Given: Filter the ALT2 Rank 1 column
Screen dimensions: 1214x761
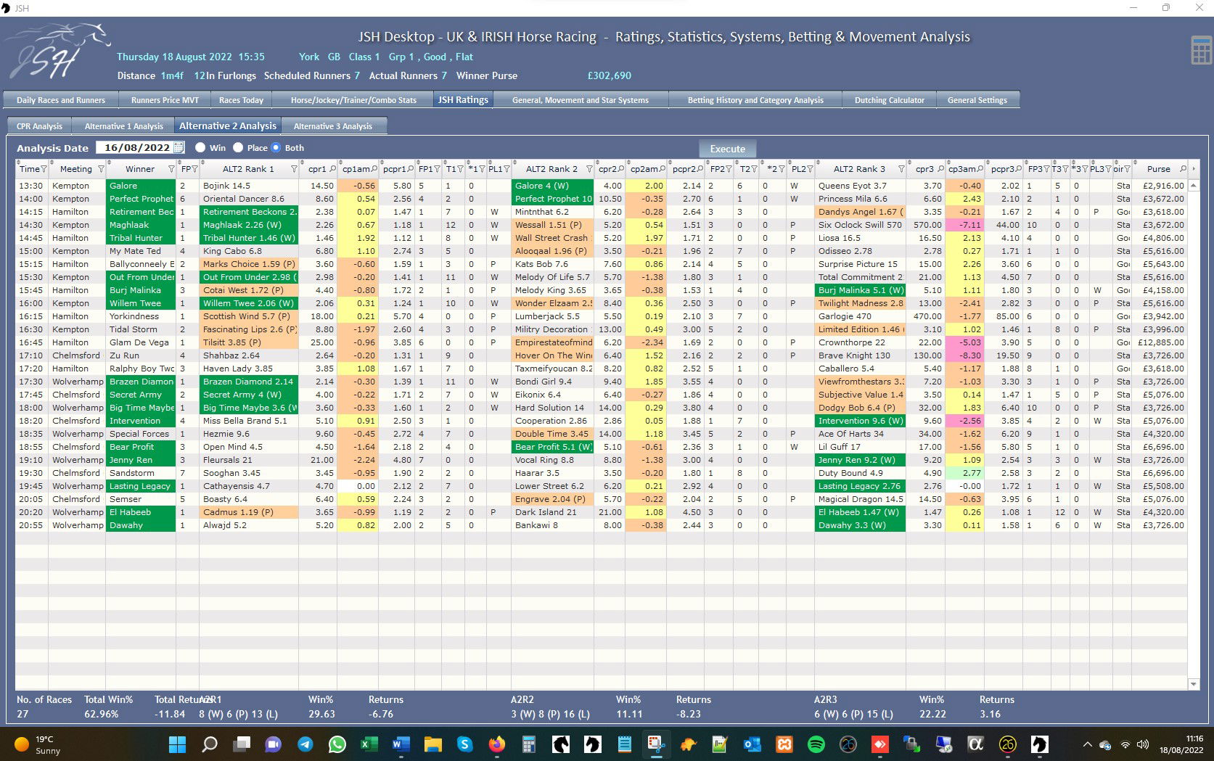Looking at the screenshot, I should coord(294,169).
